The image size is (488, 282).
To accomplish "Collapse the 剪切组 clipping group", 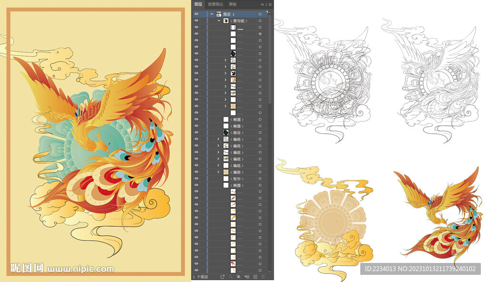I will (219, 21).
